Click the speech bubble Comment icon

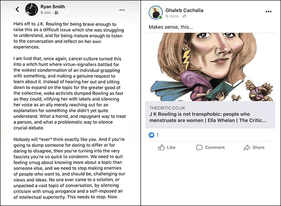click(x=199, y=147)
